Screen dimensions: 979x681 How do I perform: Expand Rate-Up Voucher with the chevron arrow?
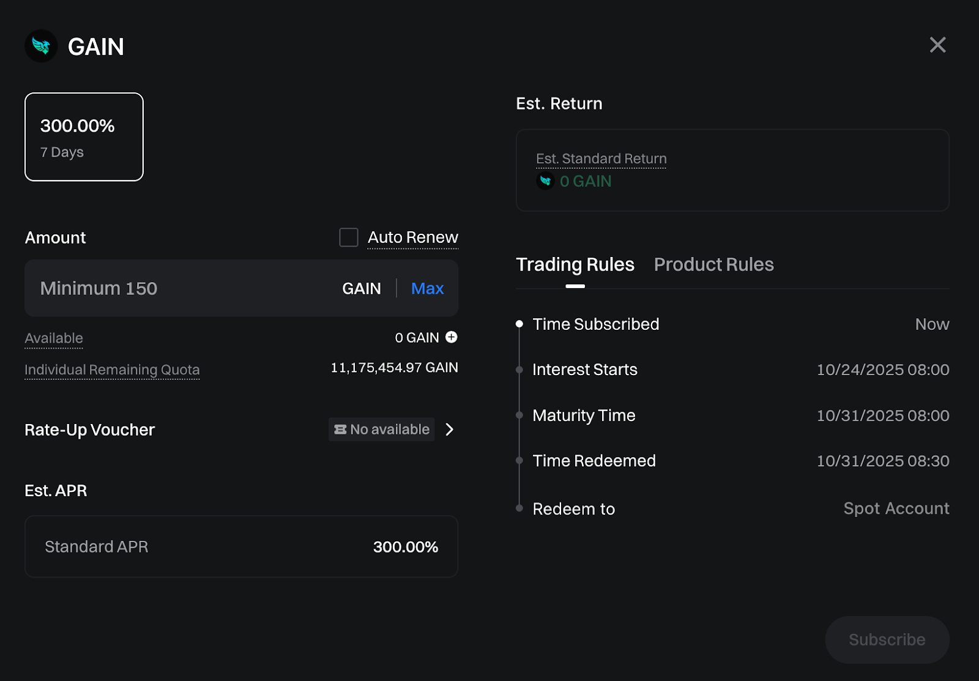coord(450,430)
